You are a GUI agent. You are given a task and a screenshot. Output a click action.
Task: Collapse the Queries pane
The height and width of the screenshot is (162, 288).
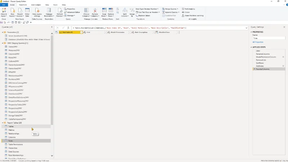(51, 27)
